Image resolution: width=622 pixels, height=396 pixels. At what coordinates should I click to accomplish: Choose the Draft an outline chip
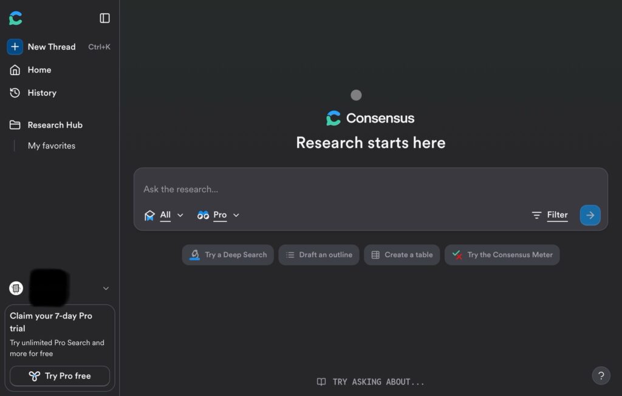(x=319, y=255)
